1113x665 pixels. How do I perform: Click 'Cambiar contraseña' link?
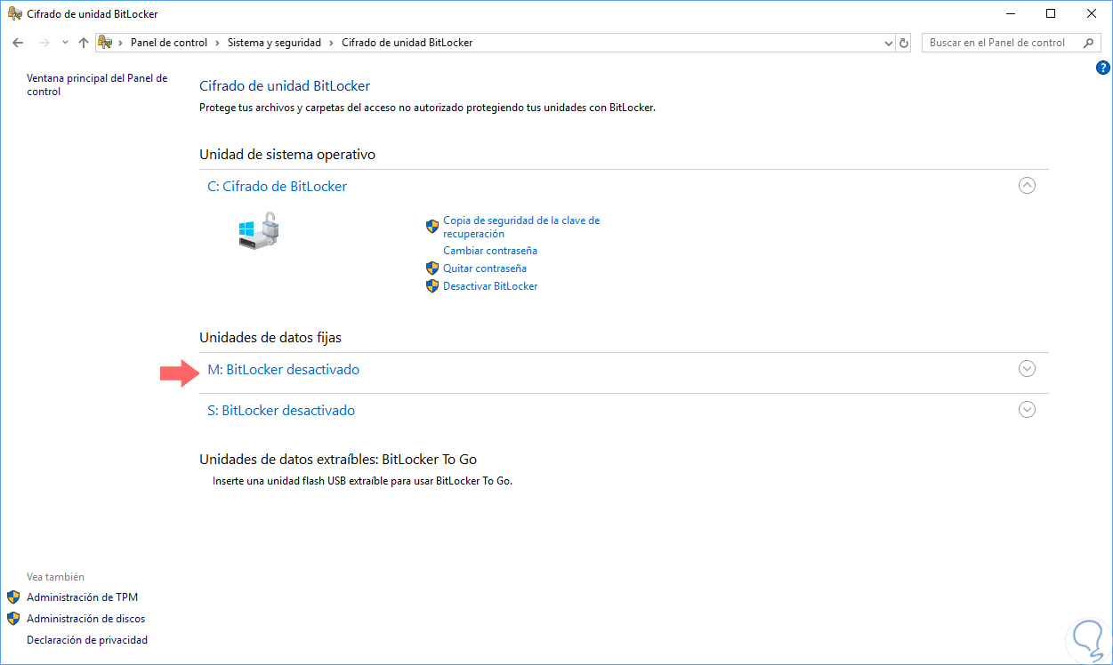(x=490, y=251)
